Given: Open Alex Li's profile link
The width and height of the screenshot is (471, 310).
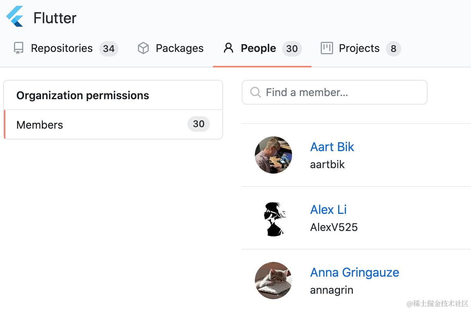Looking at the screenshot, I should click(x=328, y=210).
